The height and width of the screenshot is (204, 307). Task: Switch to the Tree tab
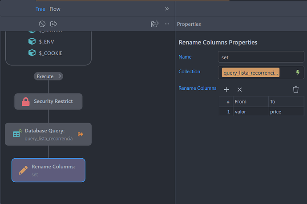tap(40, 9)
